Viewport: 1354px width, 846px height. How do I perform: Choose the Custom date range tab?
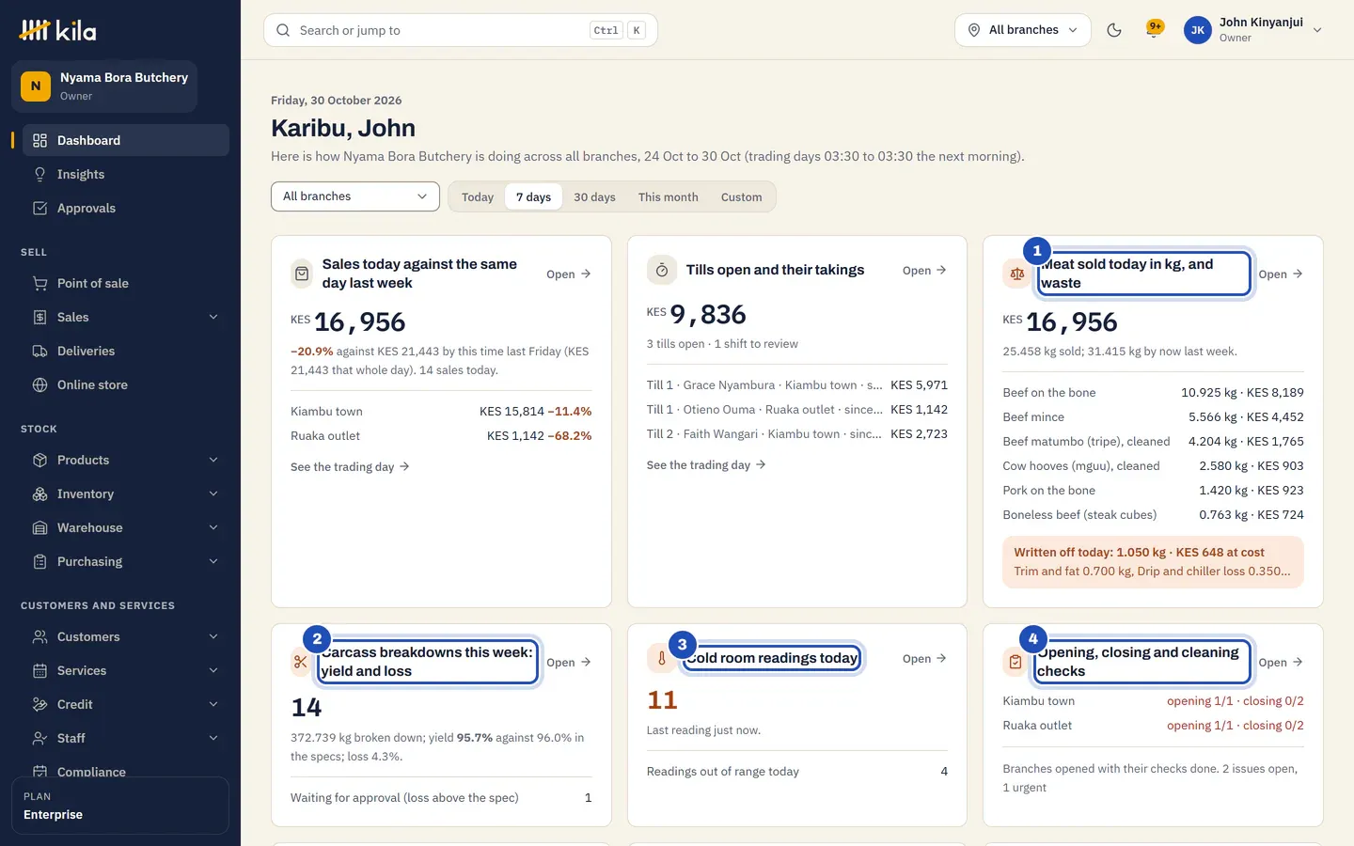pos(742,196)
